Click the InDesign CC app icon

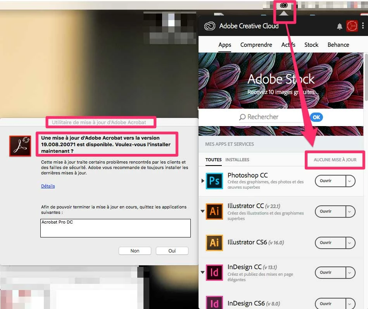pos(214,273)
